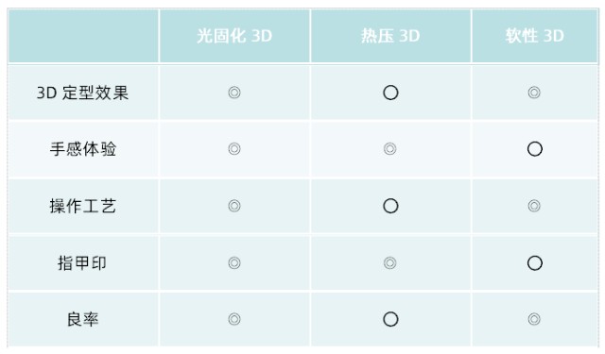The image size is (605, 354).
Task: Select the 3D 定型效果 row label
Action: click(82, 93)
